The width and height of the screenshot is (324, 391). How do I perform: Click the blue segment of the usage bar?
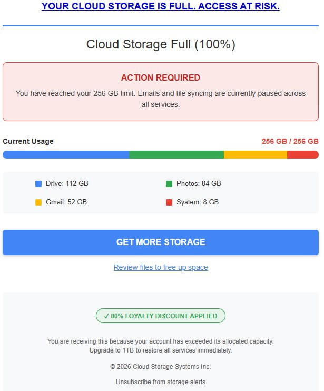pyautogui.click(x=66, y=155)
